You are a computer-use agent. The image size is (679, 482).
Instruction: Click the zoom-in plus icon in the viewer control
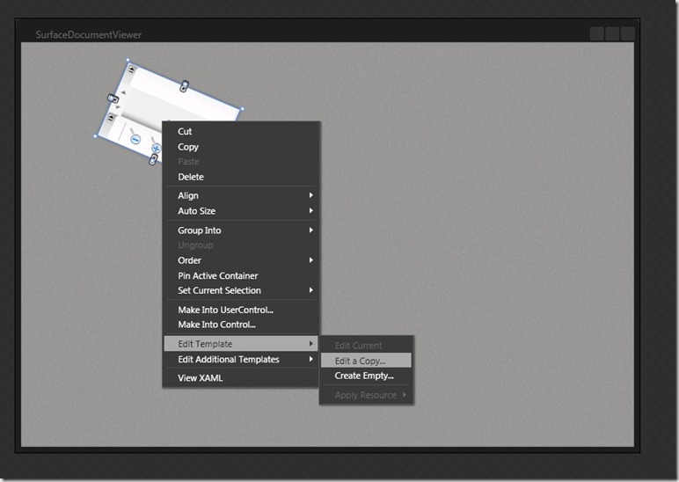point(156,149)
